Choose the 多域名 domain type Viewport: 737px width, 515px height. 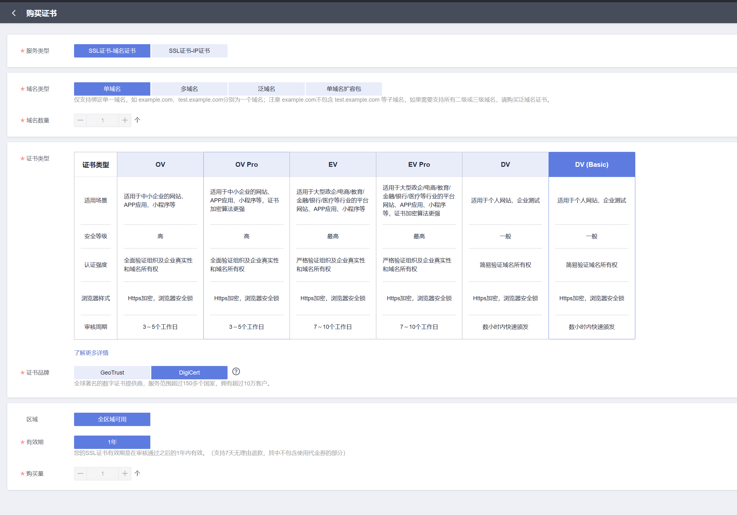(189, 89)
